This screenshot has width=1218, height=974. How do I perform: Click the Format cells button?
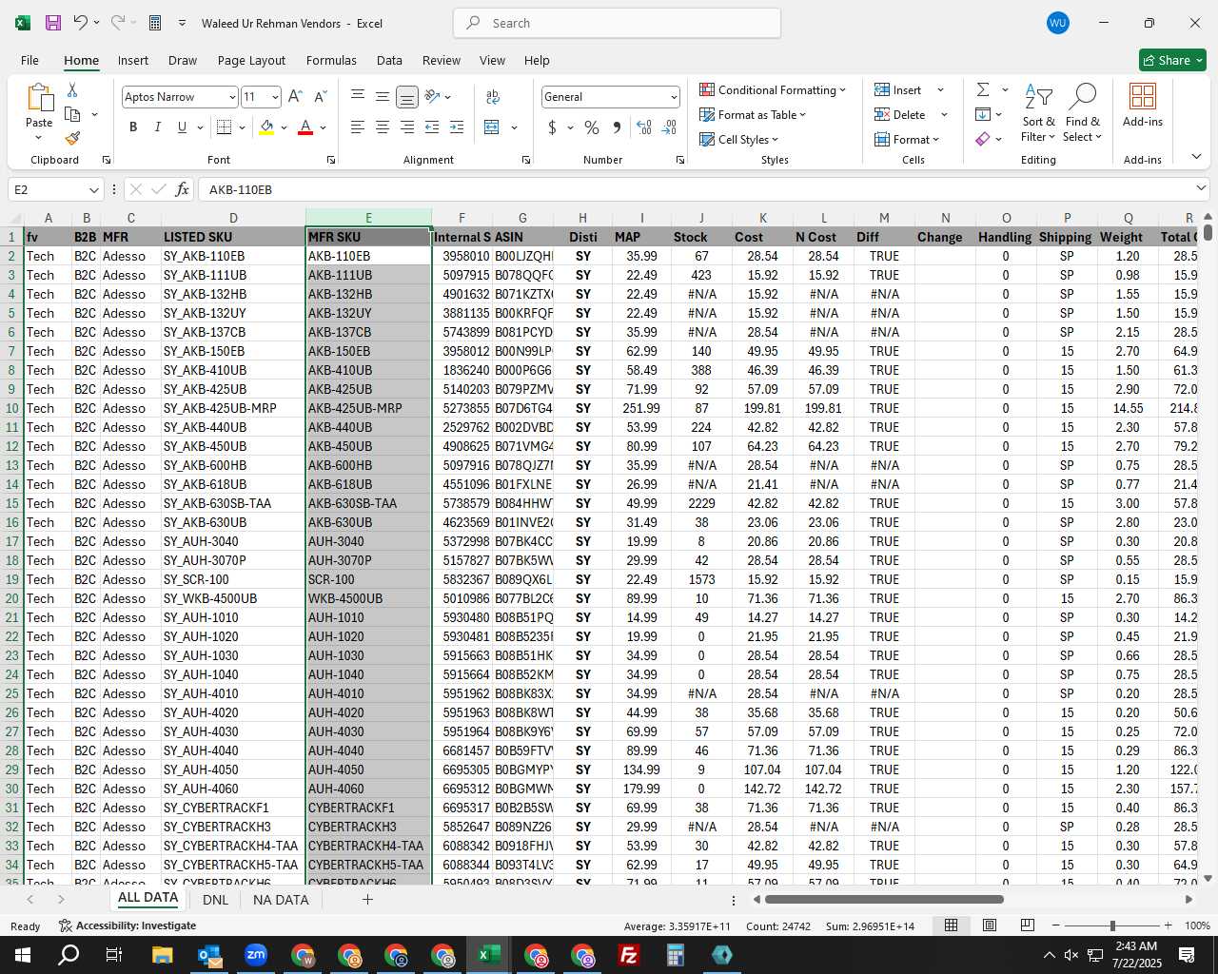coord(907,139)
